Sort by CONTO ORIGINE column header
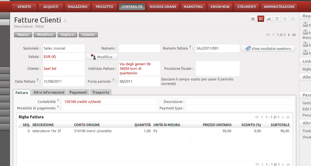The image size is (311, 166). pyautogui.click(x=87, y=125)
